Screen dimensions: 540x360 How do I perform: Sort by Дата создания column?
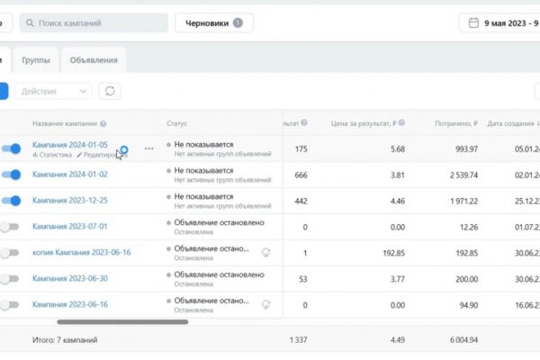512,123
